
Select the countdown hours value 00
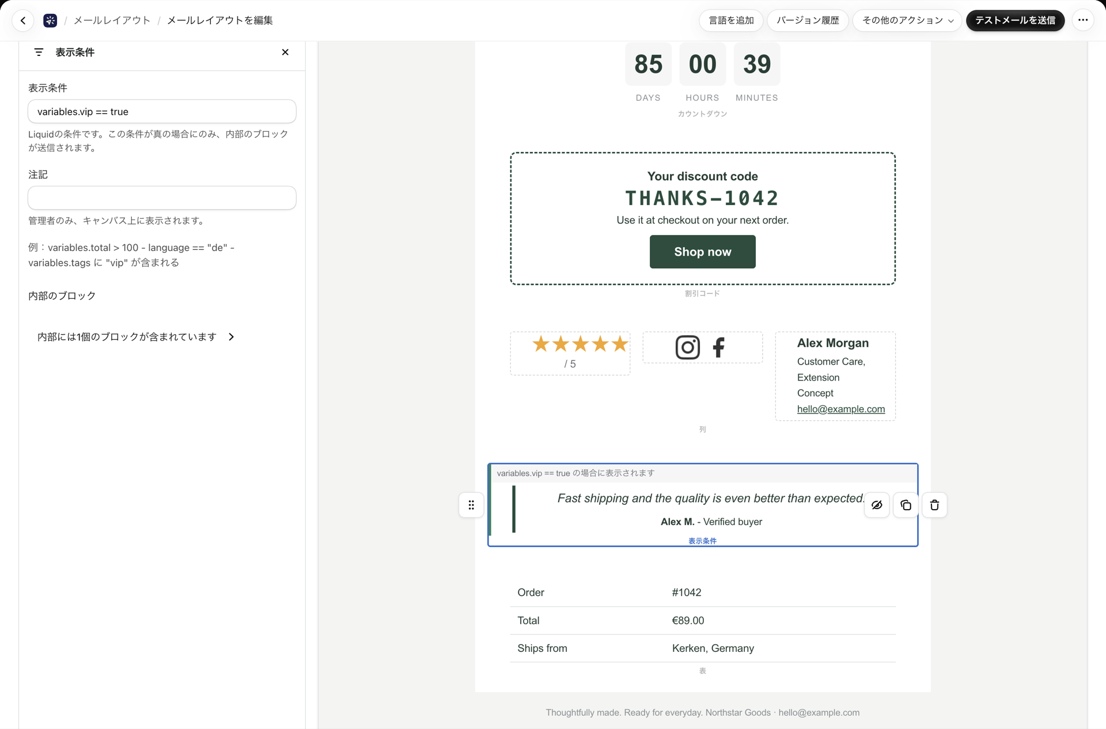point(702,64)
